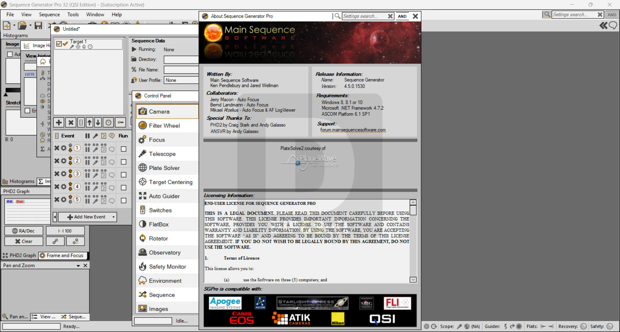The height and width of the screenshot is (332, 620).
Task: Click event 1 script icon
Action: click(x=104, y=150)
